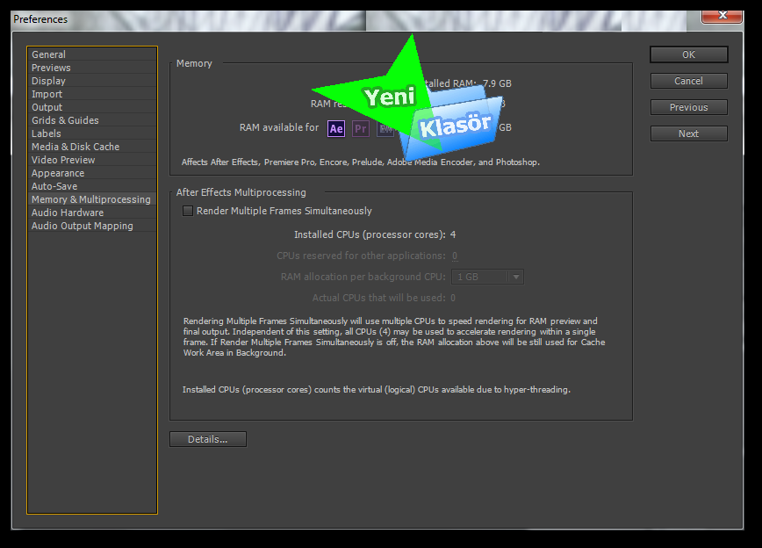Open Audio Hardware settings
Screen dimensions: 762x548
[68, 213]
